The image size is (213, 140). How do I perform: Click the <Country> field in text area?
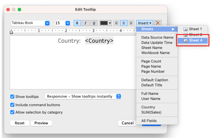99,41
